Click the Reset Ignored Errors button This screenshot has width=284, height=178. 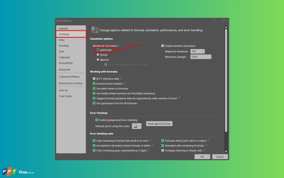(159, 124)
